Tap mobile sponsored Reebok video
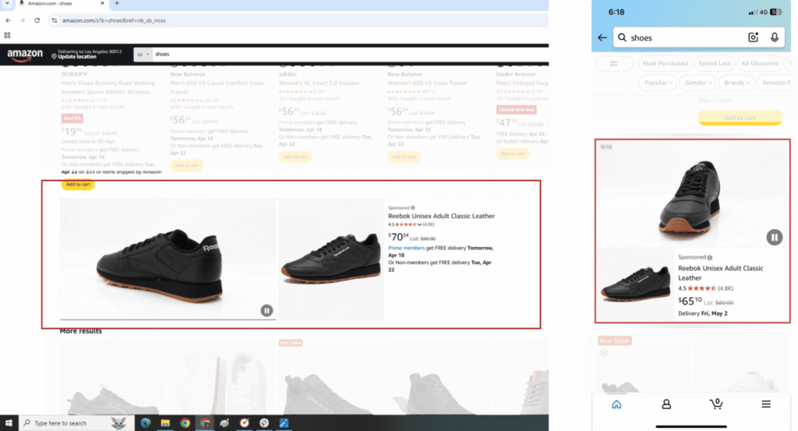The width and height of the screenshot is (798, 431). 692,194
